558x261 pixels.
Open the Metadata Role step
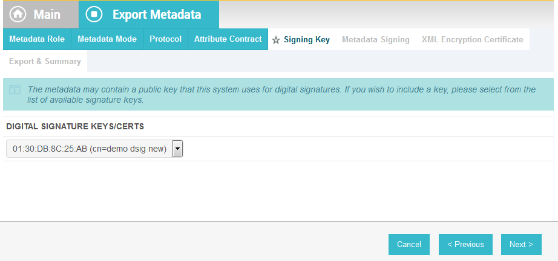(37, 39)
